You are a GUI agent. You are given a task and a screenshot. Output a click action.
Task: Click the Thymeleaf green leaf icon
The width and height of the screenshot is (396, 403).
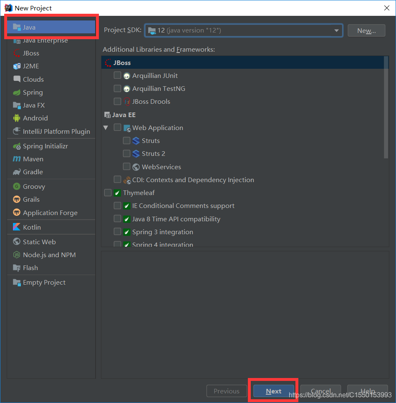point(117,193)
